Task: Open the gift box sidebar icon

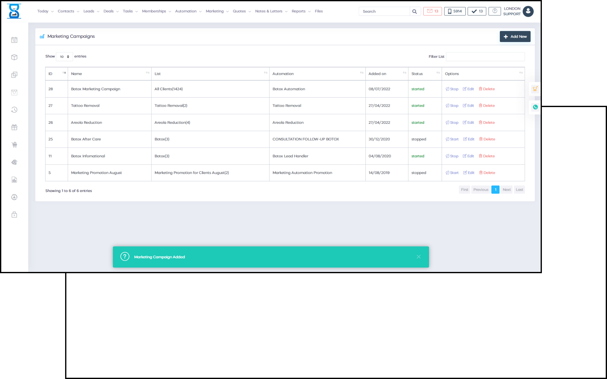Action: point(14,127)
